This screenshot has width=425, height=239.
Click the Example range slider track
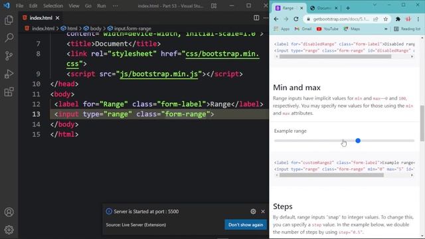(344, 141)
